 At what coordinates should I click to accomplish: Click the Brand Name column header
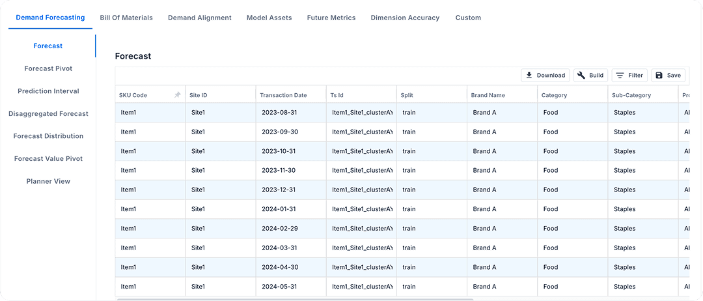488,95
